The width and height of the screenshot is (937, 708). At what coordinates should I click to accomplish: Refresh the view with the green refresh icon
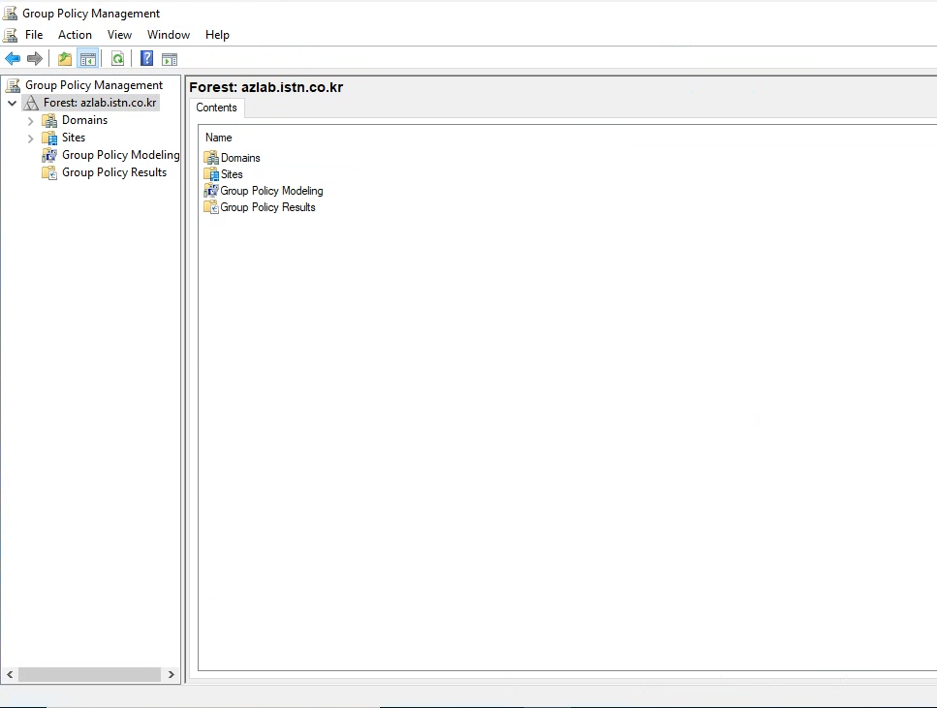tap(117, 58)
